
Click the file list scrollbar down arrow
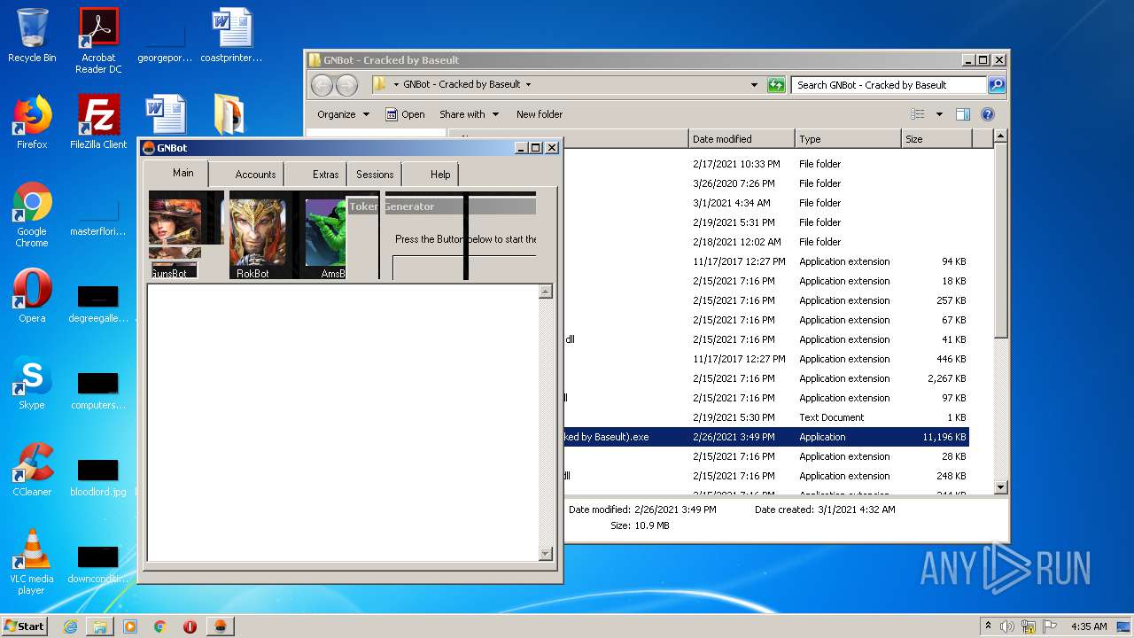pyautogui.click(x=1000, y=487)
